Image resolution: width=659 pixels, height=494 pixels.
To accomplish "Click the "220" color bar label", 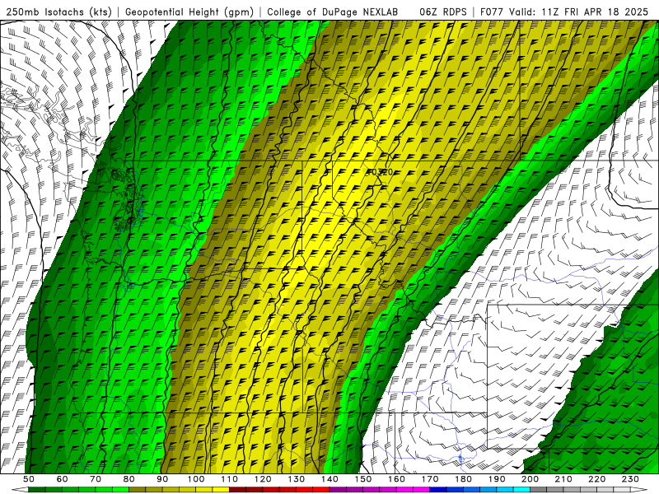I will tap(596, 479).
